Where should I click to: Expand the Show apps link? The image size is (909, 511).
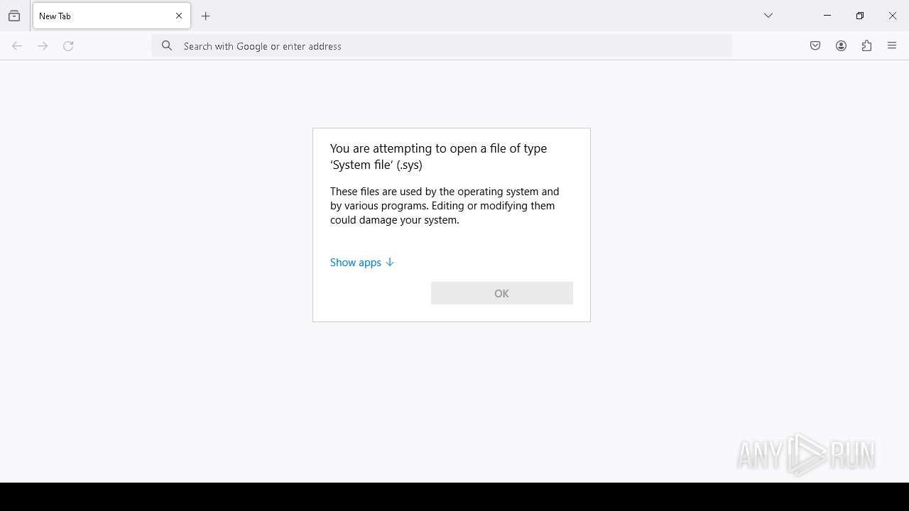click(361, 263)
